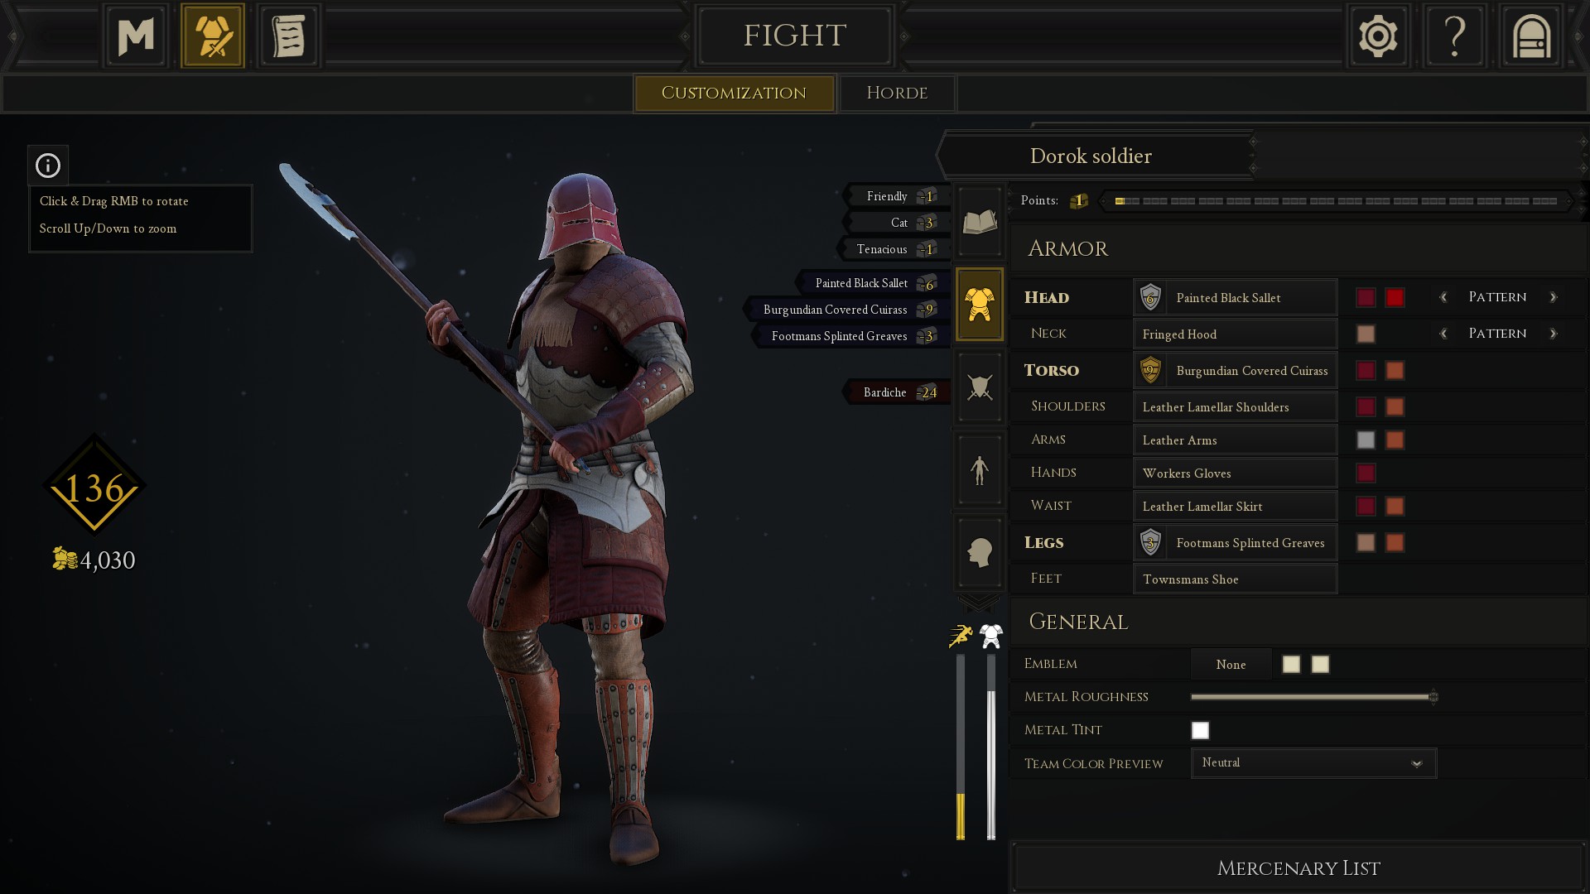Screen dimensions: 1590x894
Task: Open the face head category
Action: pyautogui.click(x=980, y=552)
